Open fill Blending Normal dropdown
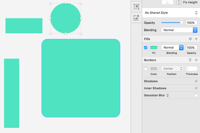The width and height of the screenshot is (200, 133). point(172,48)
